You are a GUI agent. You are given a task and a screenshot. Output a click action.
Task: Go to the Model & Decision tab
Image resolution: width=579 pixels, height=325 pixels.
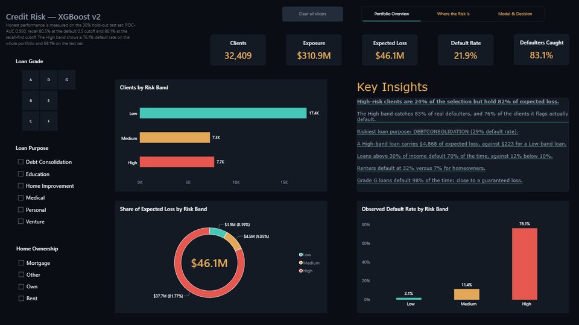(x=514, y=14)
